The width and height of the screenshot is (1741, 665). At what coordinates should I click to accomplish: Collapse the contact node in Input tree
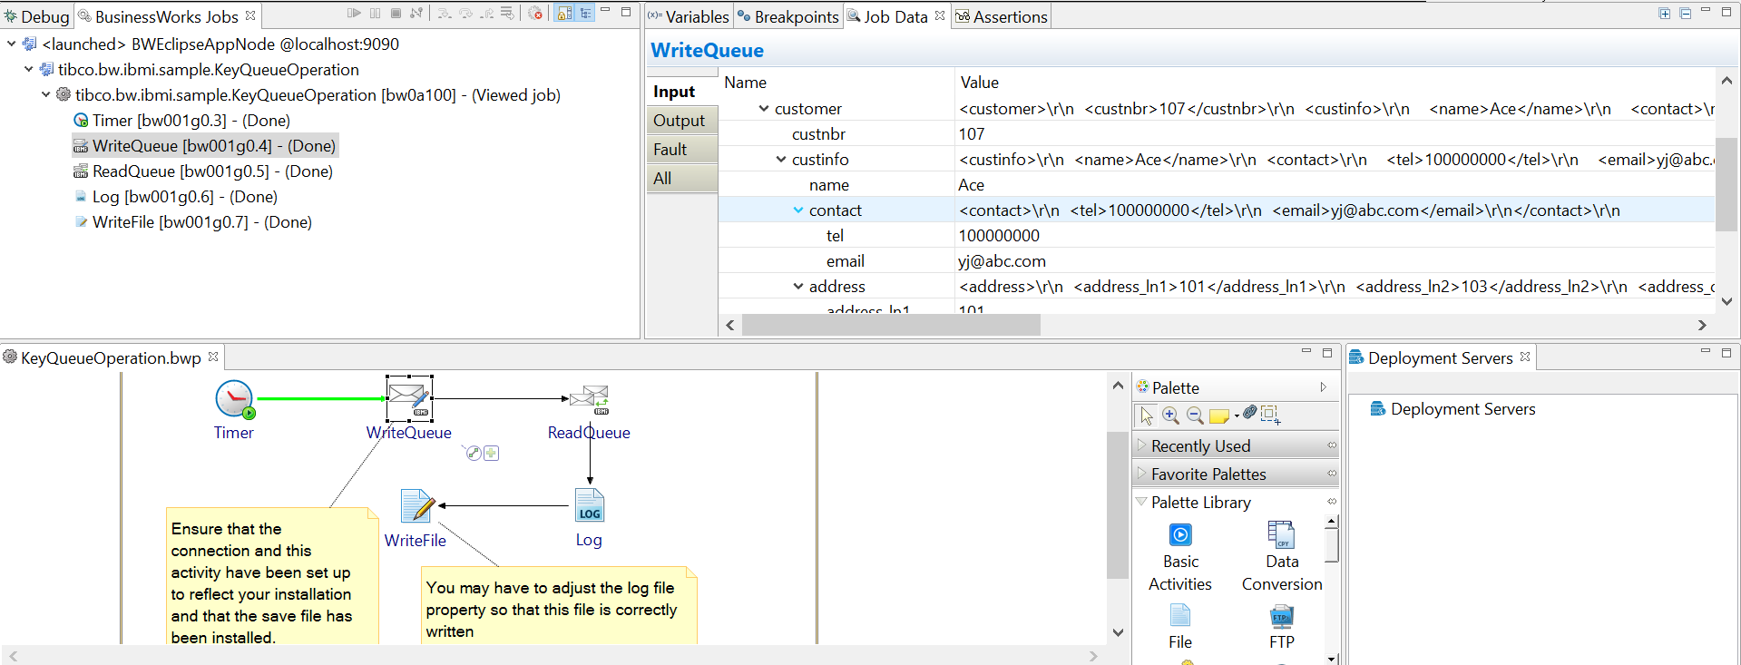(798, 210)
